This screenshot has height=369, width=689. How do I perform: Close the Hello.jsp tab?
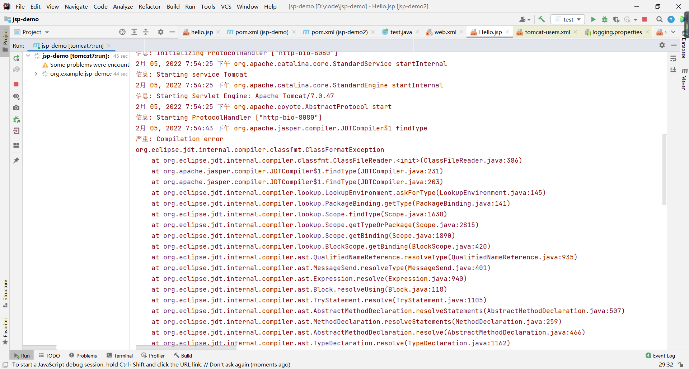(507, 32)
